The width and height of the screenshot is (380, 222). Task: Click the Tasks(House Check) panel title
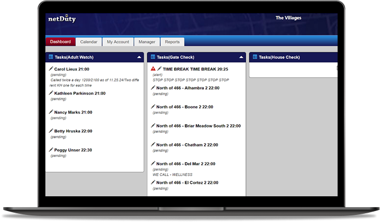pyautogui.click(x=279, y=57)
